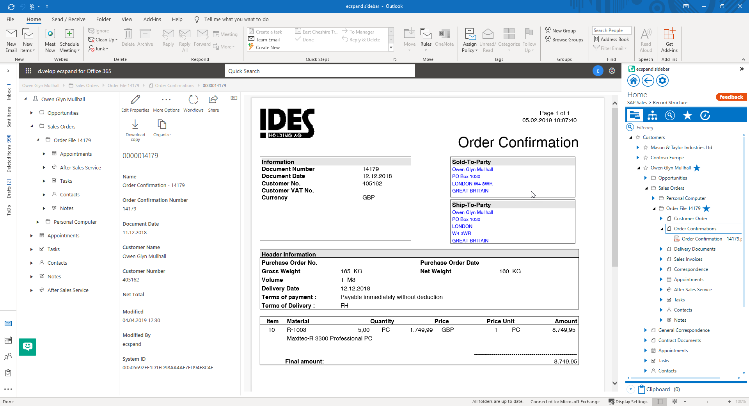Click the orange feedback button
The width and height of the screenshot is (749, 406).
coord(731,97)
